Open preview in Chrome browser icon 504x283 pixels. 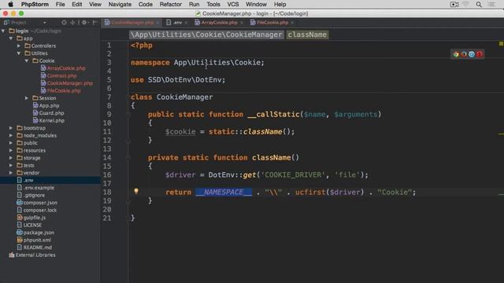coord(456,54)
